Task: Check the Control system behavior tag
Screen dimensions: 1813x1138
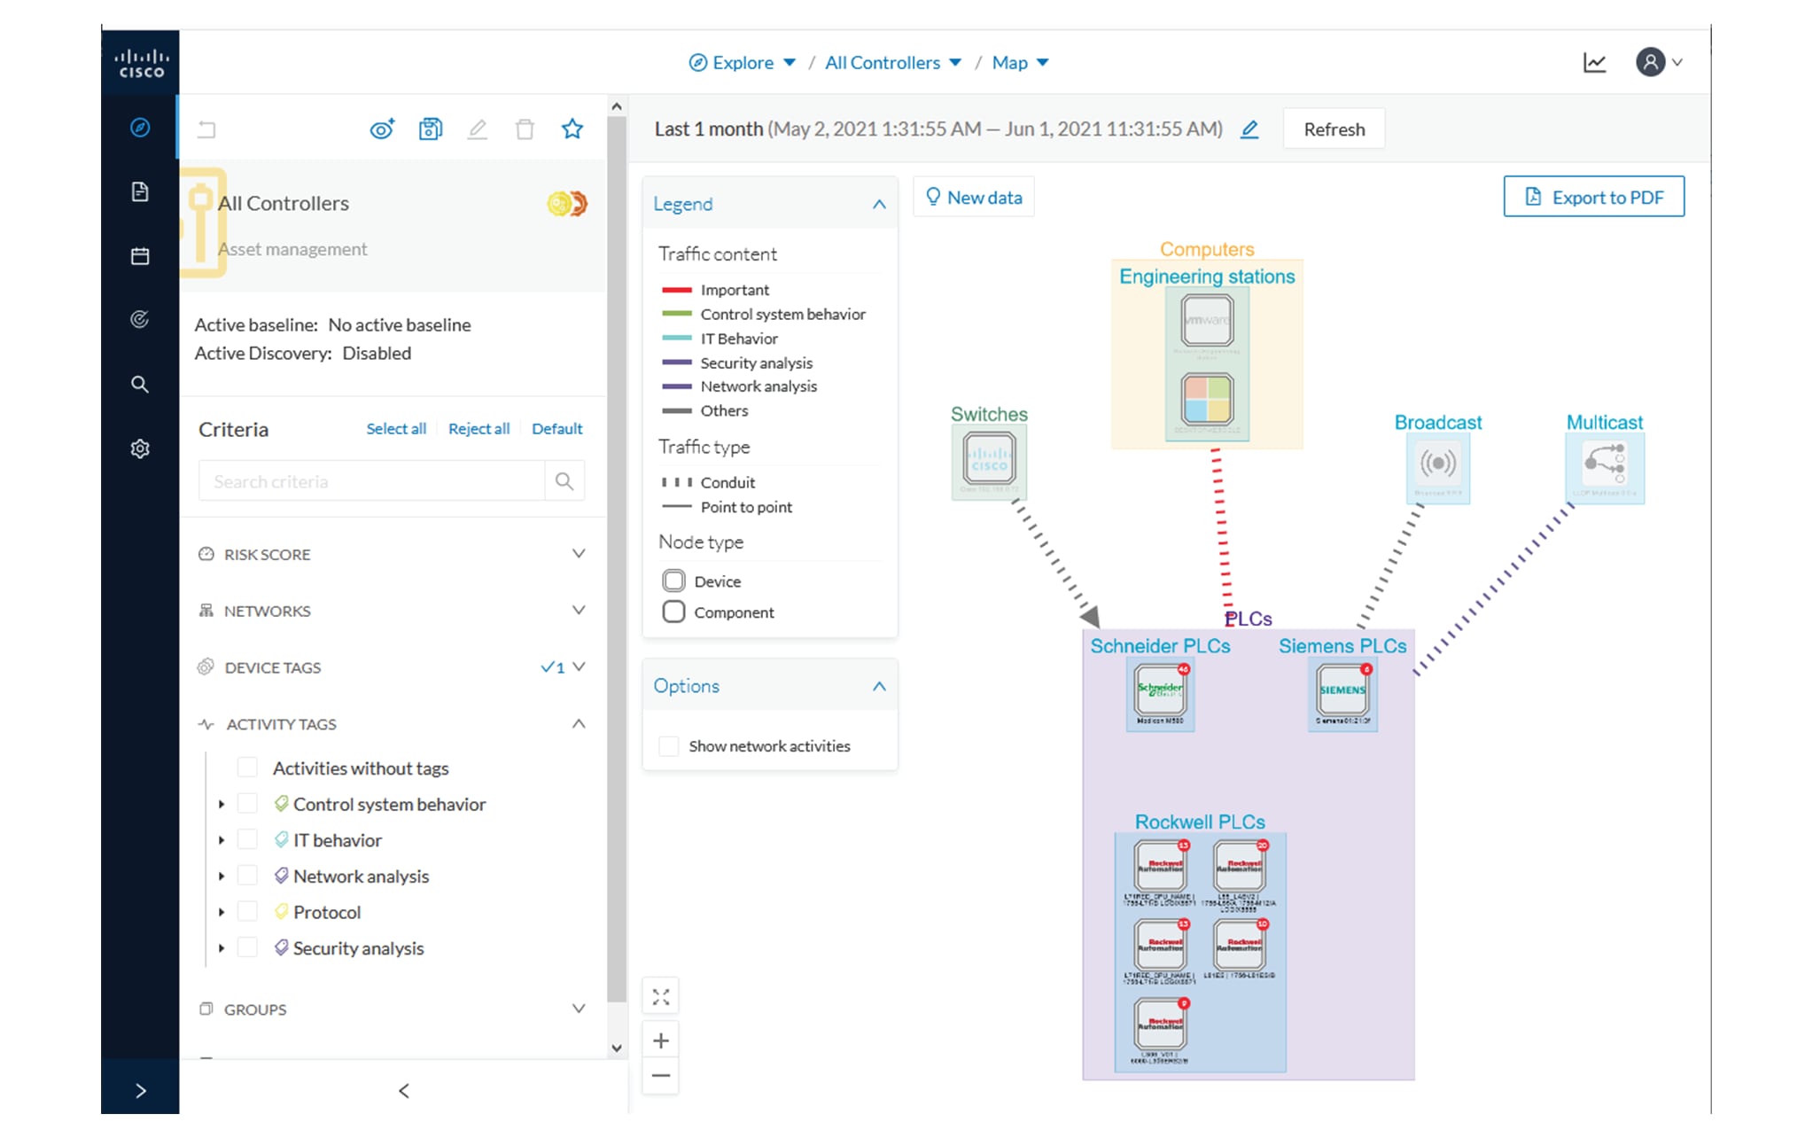Action: click(248, 804)
